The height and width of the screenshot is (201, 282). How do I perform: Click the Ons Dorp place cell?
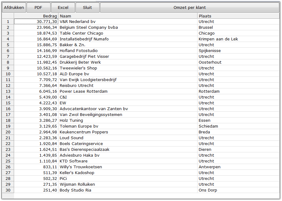click(x=238, y=190)
